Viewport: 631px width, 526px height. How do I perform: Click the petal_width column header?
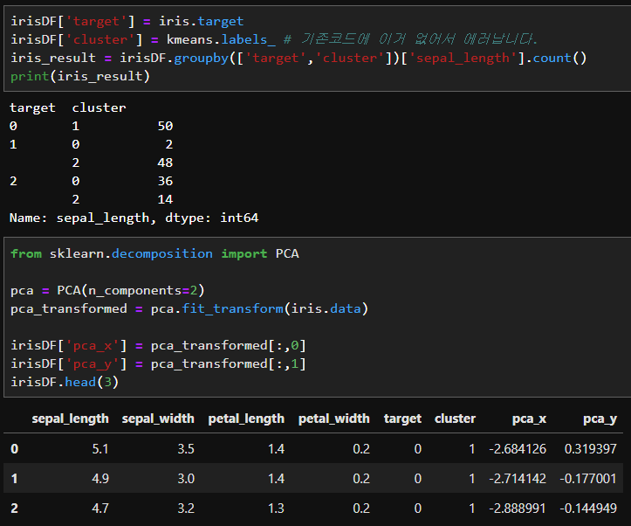click(334, 419)
